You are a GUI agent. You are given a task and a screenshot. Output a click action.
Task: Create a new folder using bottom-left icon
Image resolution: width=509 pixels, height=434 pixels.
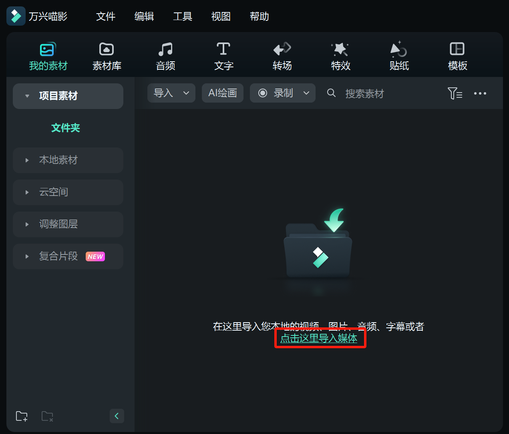tap(21, 416)
